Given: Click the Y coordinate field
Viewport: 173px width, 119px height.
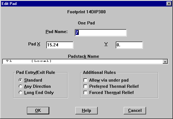Looking at the screenshot, I should click(129, 45).
